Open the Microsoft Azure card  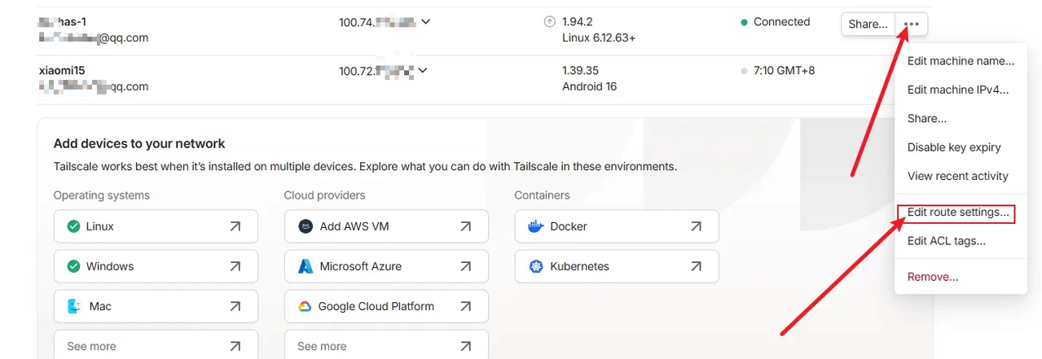point(386,266)
